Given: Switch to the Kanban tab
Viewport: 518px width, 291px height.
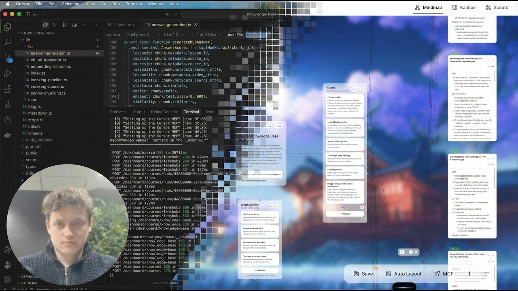Looking at the screenshot, I should (464, 7).
